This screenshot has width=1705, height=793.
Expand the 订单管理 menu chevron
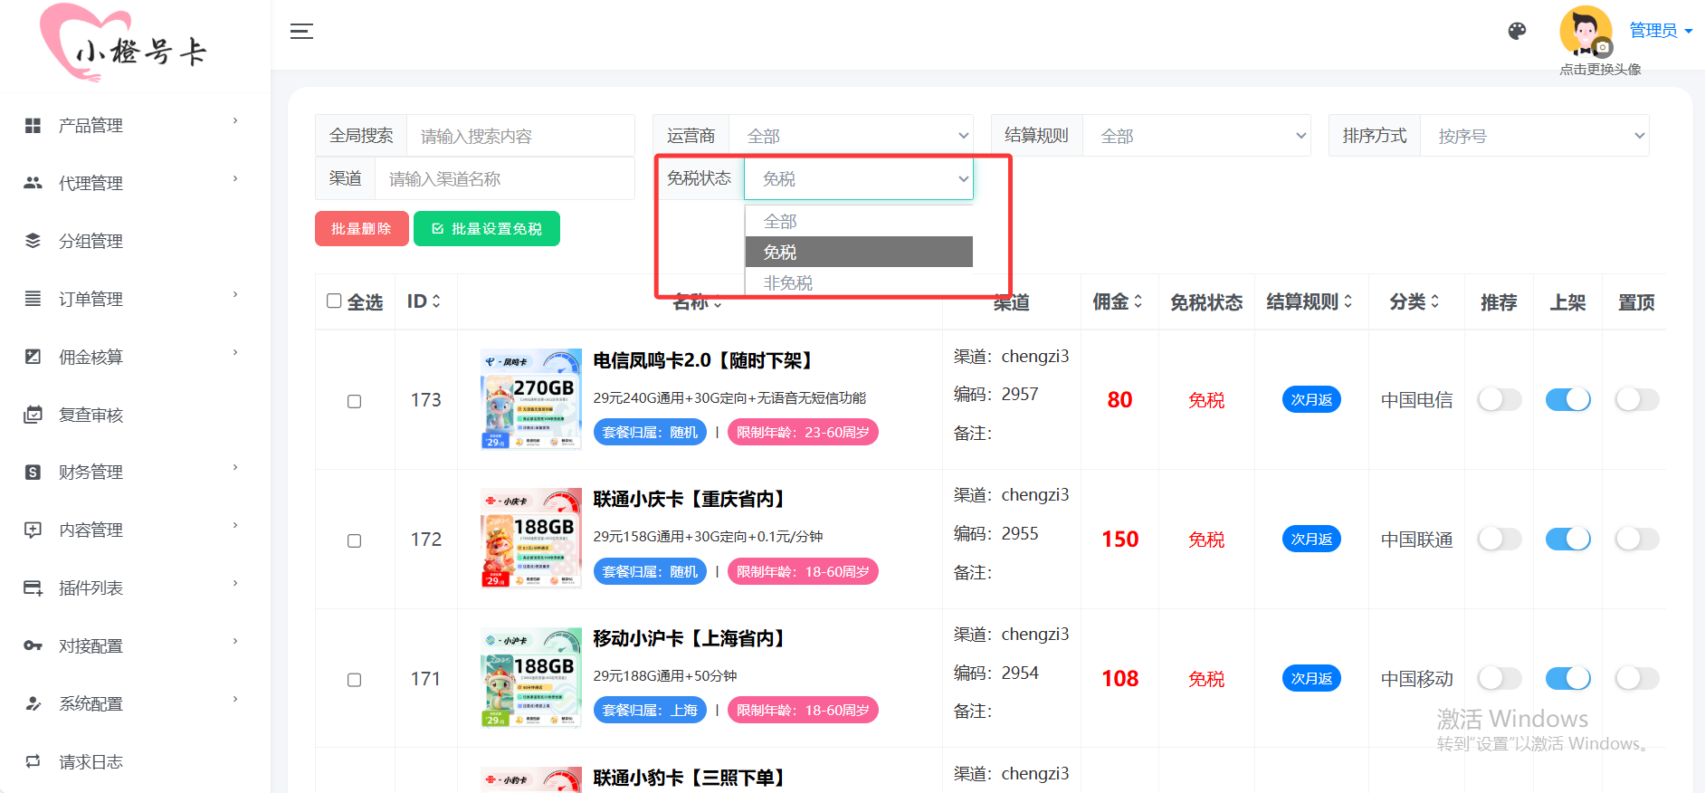[235, 294]
